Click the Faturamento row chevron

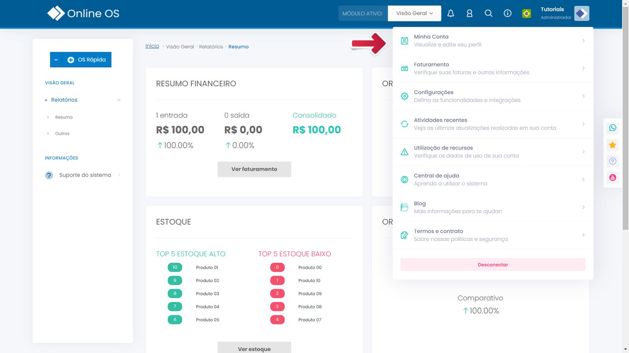[x=583, y=68]
